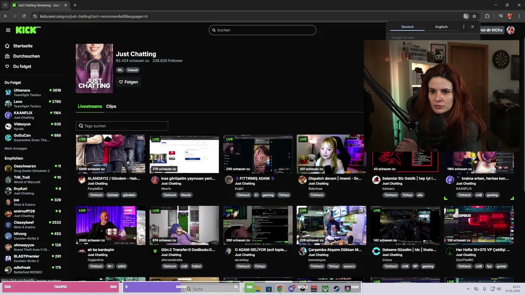Open a new browser tab
Viewport: 525px width, 295px height.
click(x=75, y=5)
